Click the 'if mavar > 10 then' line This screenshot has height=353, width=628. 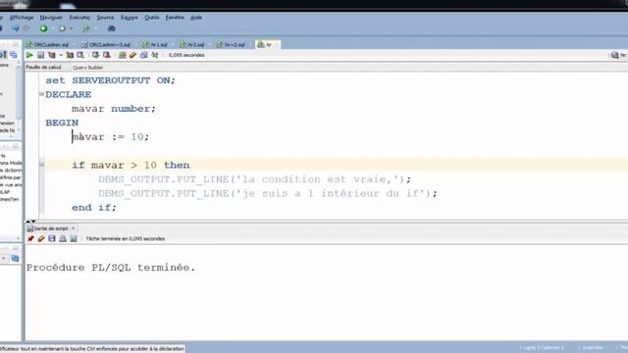(131, 165)
